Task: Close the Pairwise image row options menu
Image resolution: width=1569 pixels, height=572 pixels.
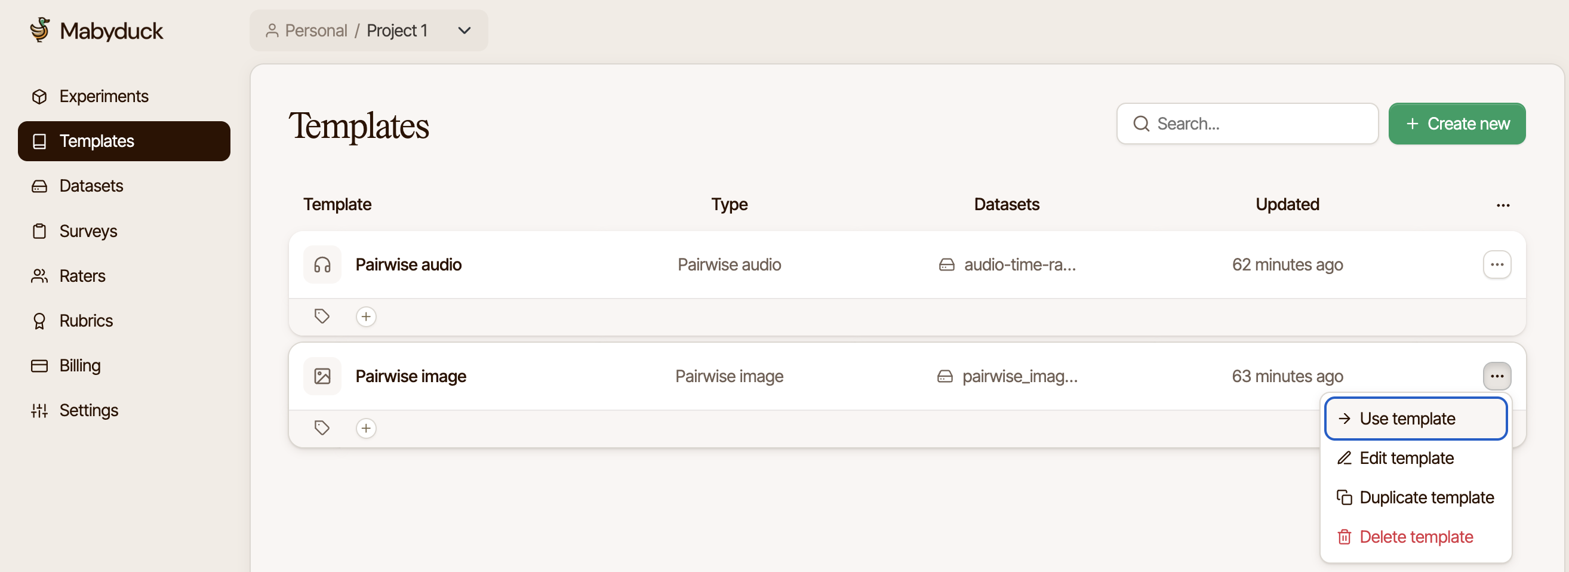Action: pyautogui.click(x=1497, y=377)
